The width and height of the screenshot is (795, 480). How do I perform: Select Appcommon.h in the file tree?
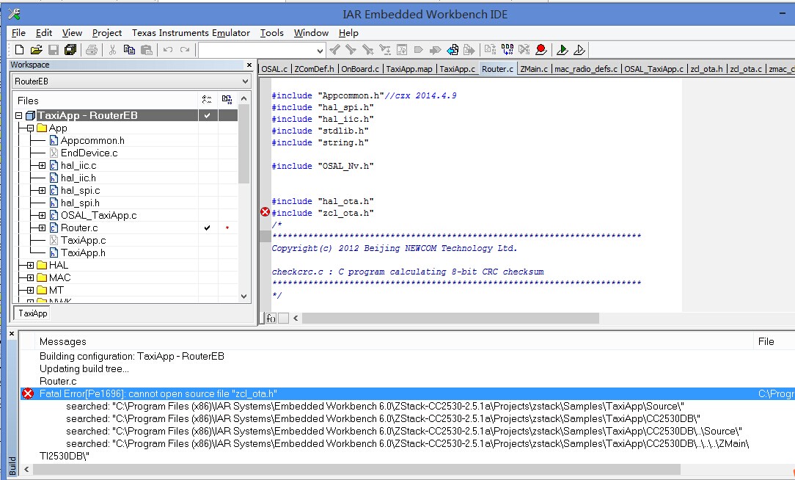(x=92, y=140)
